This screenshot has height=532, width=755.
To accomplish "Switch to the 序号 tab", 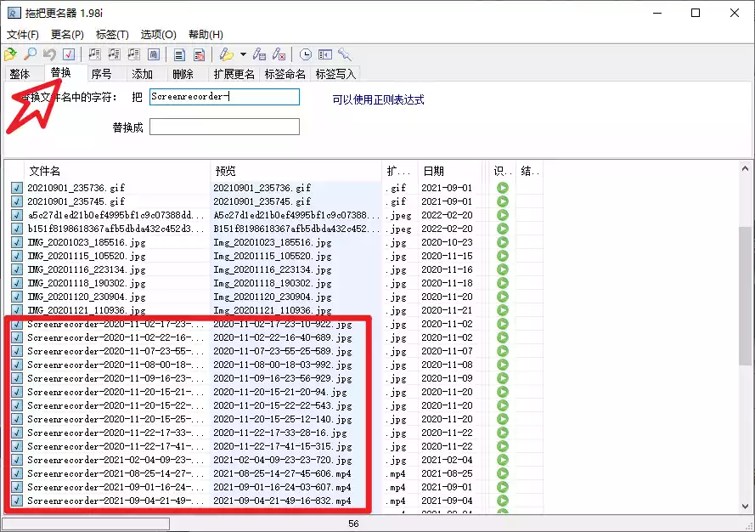I will 101,74.
